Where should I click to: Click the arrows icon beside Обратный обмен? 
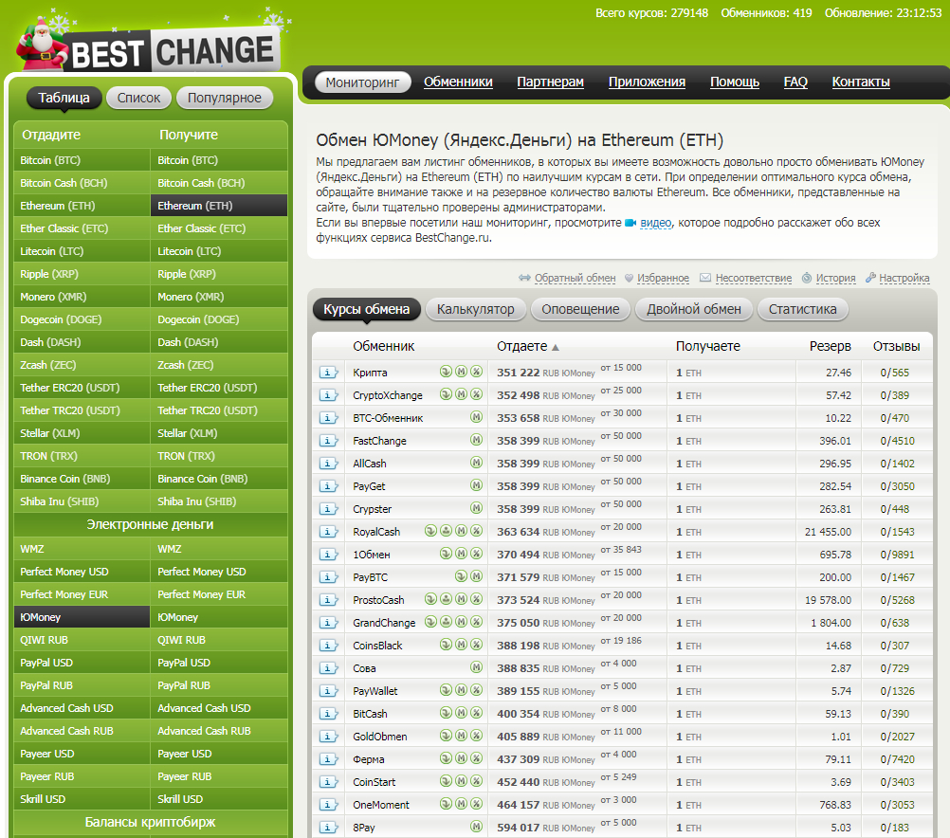coord(524,278)
